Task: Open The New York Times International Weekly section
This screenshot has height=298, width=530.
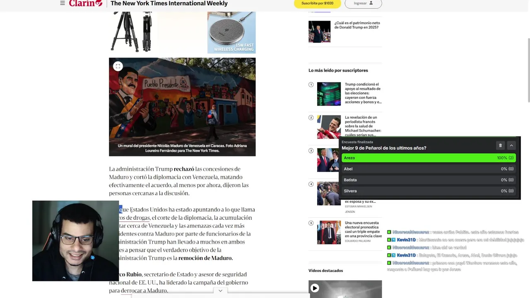Action: pyautogui.click(x=169, y=3)
